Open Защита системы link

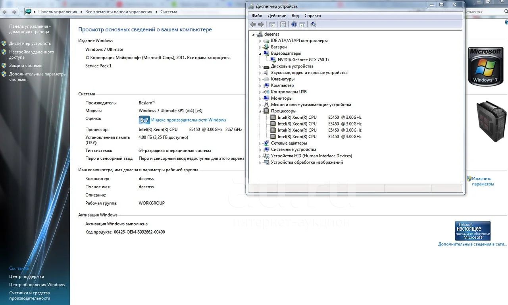coord(26,66)
